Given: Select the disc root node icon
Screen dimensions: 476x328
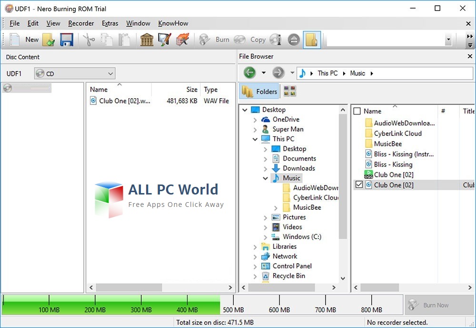Looking at the screenshot, I should (x=8, y=88).
